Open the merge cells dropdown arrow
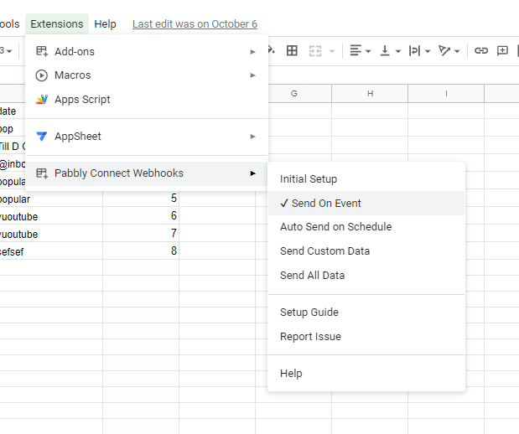The width and height of the screenshot is (519, 434). pos(332,51)
